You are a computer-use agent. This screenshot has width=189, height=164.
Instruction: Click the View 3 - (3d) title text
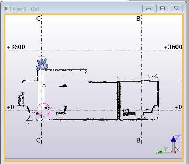tap(26, 9)
